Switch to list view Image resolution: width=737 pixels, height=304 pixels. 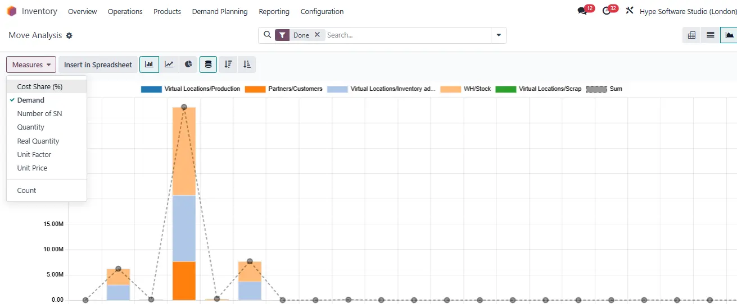711,35
